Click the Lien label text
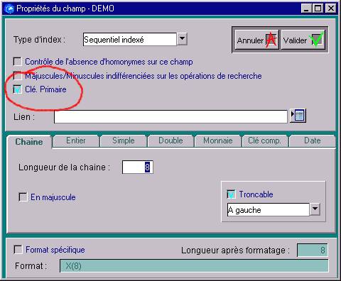 coord(24,117)
